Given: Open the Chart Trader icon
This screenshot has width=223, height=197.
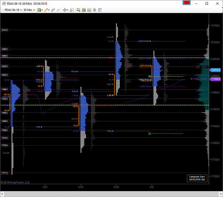Looking at the screenshot, I should (x=78, y=10).
